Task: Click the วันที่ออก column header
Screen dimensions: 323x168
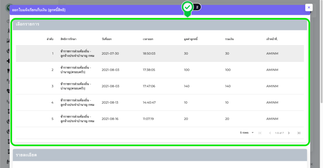Action: click(x=107, y=39)
